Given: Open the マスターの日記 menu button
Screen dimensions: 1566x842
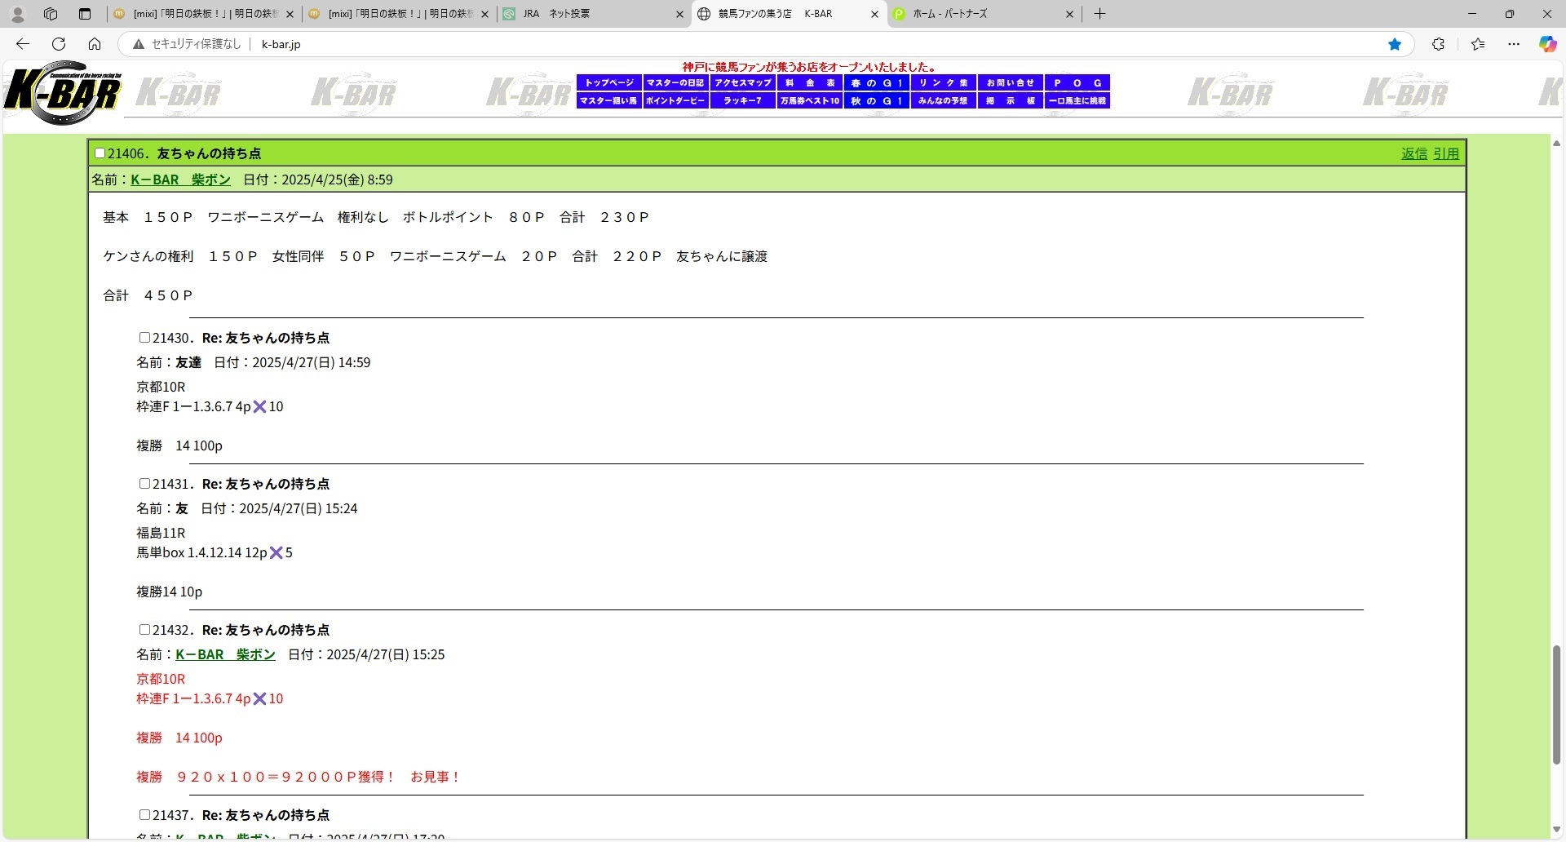Looking at the screenshot, I should click(x=675, y=83).
